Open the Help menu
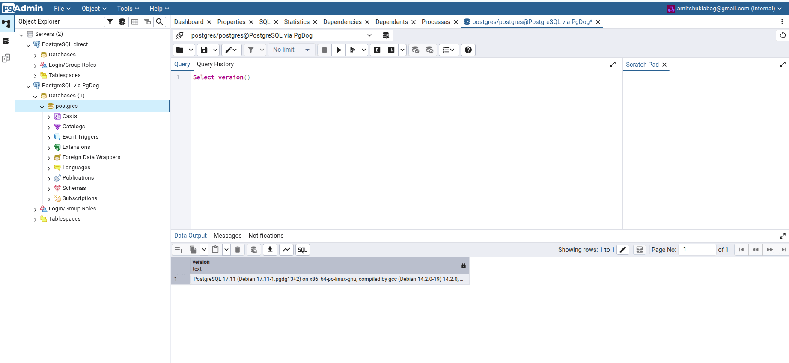This screenshot has height=363, width=789. click(159, 9)
